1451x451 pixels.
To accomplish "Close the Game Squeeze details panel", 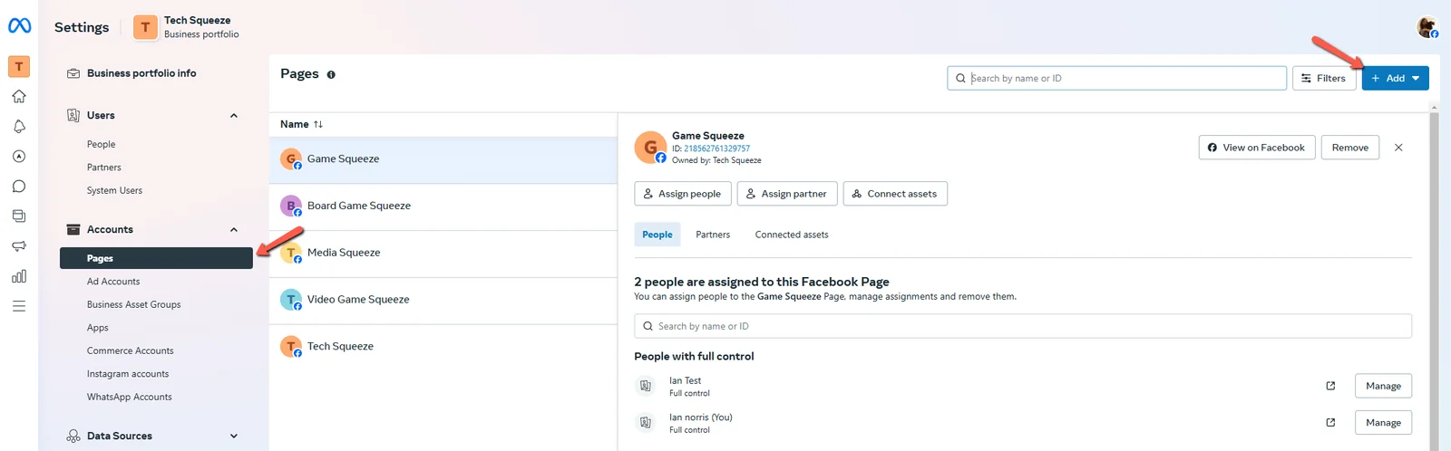I will coord(1398,148).
